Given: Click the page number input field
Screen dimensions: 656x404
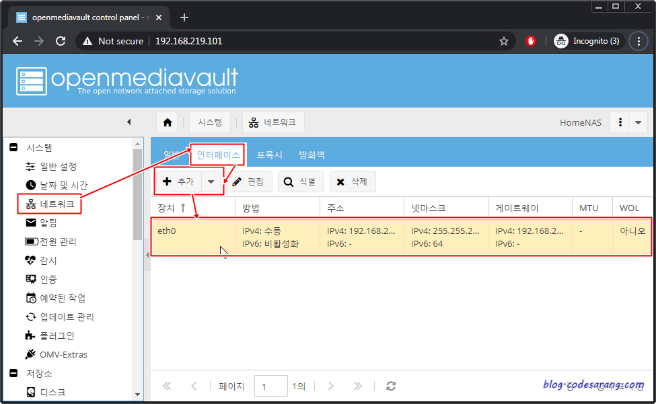Looking at the screenshot, I should [x=270, y=386].
